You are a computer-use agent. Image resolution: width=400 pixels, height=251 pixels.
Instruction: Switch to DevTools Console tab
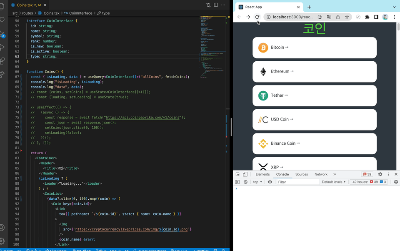[282, 174]
